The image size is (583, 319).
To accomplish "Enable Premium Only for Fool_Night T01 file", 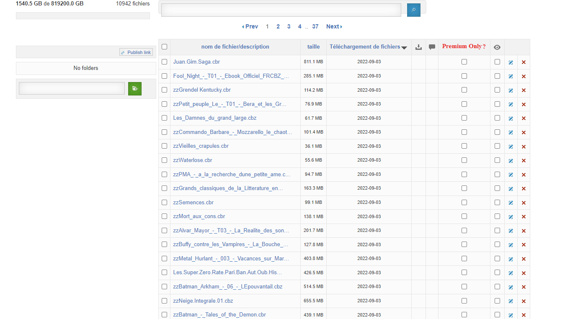I will 464,76.
